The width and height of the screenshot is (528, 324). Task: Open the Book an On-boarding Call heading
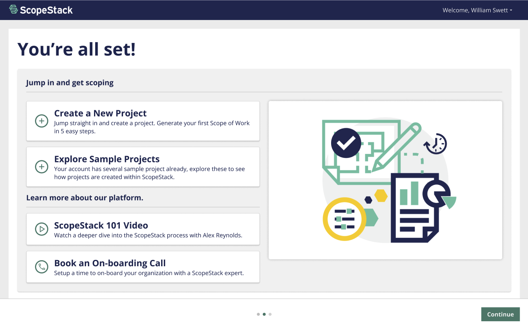click(x=110, y=263)
